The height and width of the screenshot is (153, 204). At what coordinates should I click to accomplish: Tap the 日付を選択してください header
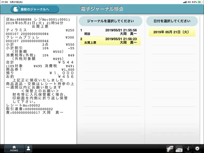(x=172, y=21)
